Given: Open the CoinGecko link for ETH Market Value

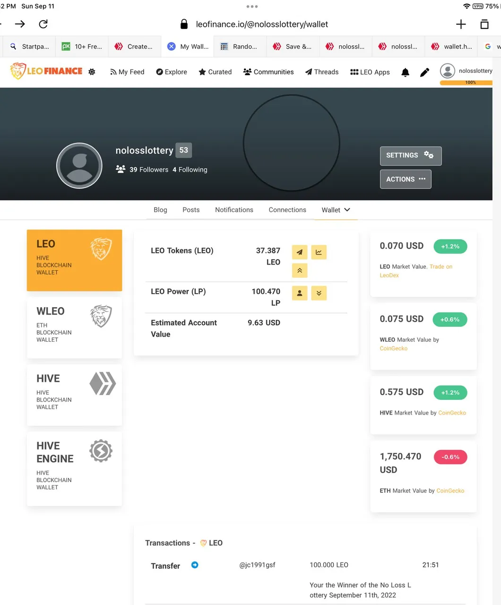Looking at the screenshot, I should point(450,491).
